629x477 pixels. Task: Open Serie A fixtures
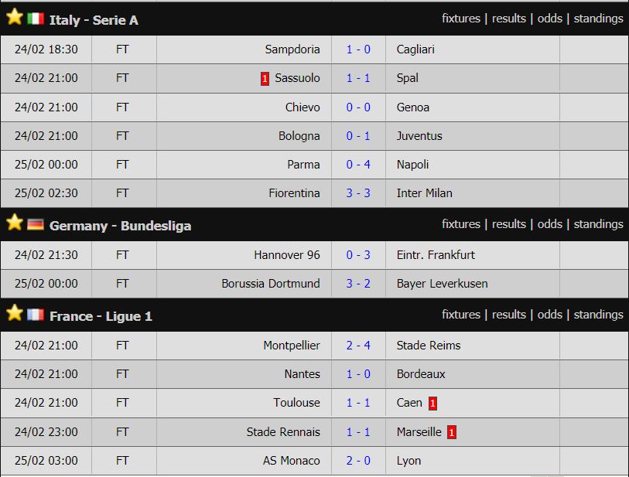point(461,19)
